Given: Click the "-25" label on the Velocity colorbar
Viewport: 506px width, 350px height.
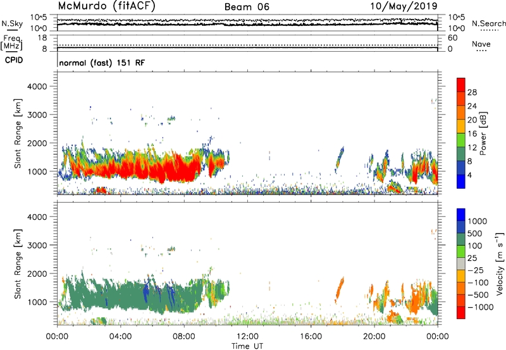Looking at the screenshot, I should 476,270.
